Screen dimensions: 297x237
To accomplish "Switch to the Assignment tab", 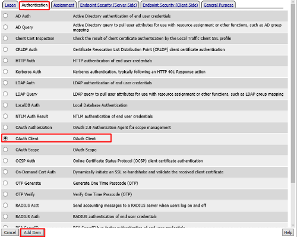I will pyautogui.click(x=64, y=5).
